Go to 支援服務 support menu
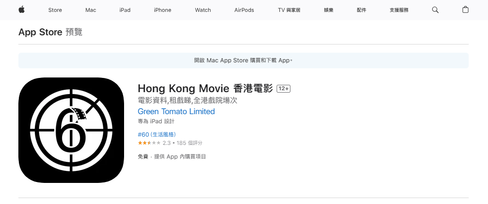 tap(399, 10)
